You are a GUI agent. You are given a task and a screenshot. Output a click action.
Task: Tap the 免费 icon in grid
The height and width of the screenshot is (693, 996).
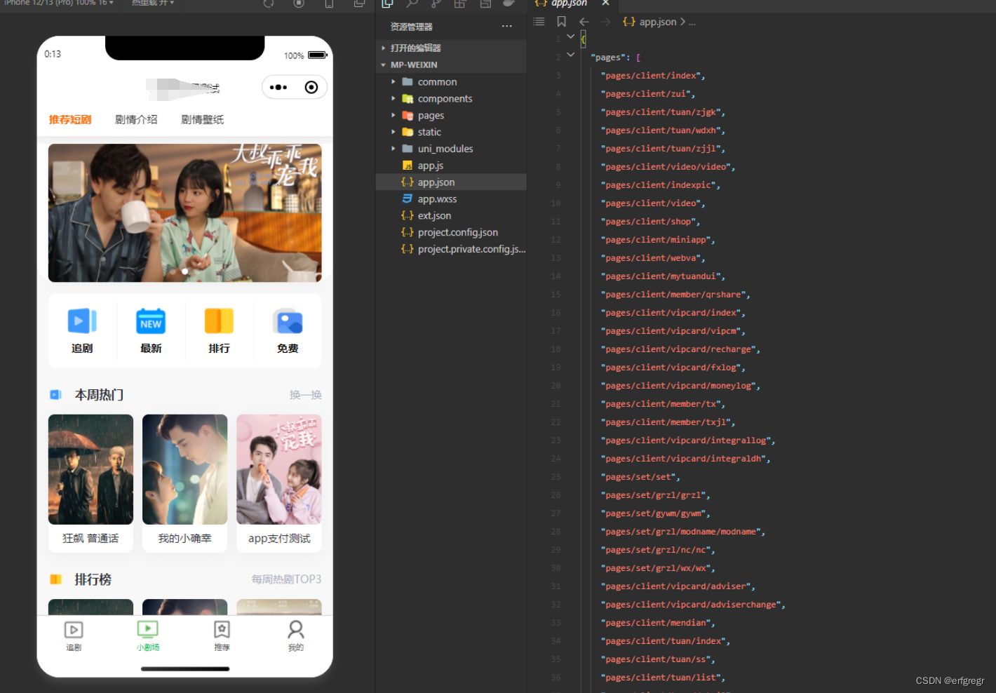pos(288,321)
